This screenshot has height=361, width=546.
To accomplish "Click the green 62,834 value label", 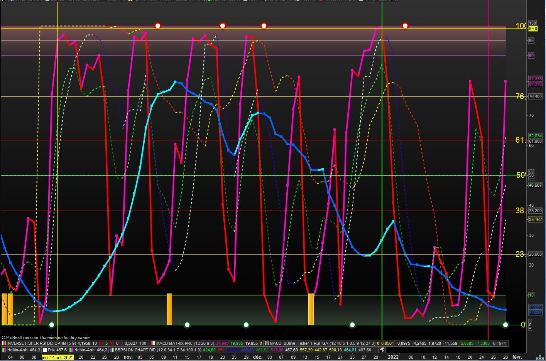I will point(535,136).
